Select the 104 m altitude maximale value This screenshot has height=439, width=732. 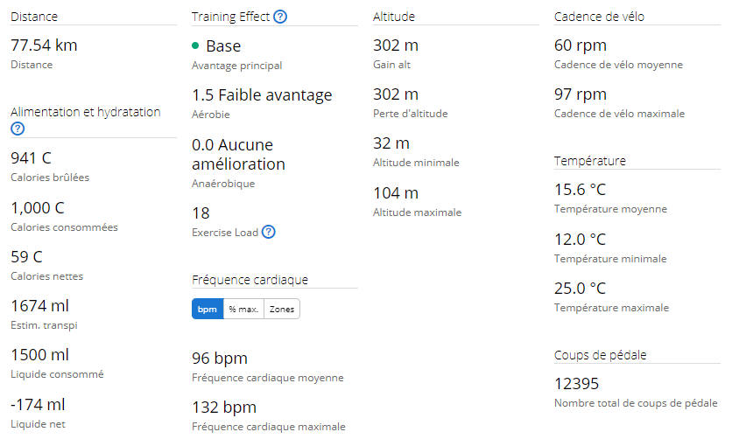coord(396,193)
